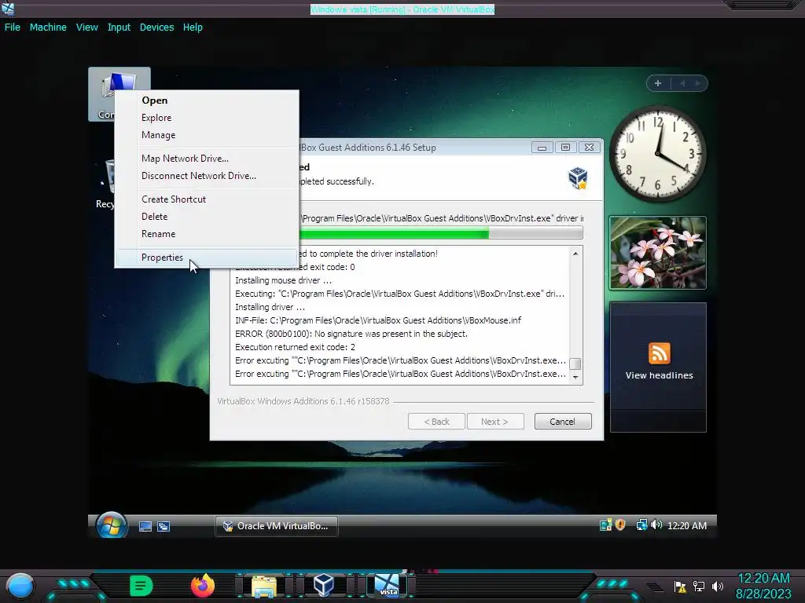Click the VirtualBox window icon in title bar
805x603 pixels.
(8, 9)
